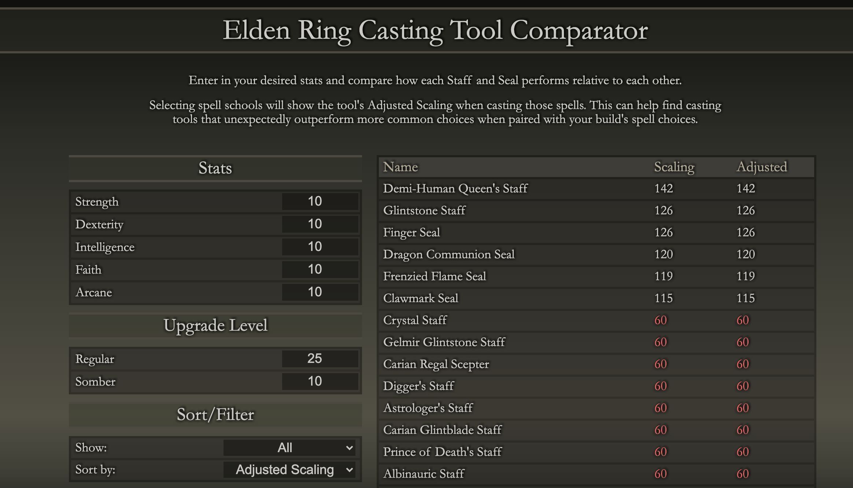The image size is (853, 488).
Task: Click the Adjusted column header
Action: tap(761, 167)
